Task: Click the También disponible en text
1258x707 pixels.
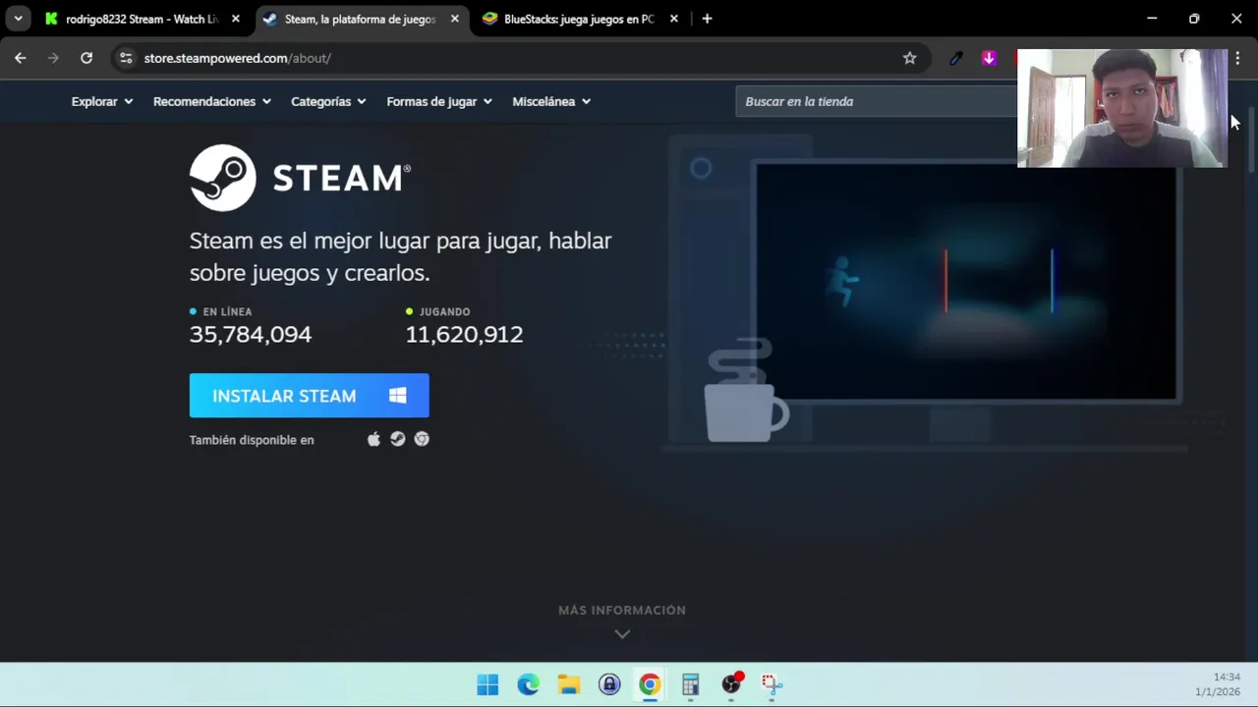Action: coord(252,440)
